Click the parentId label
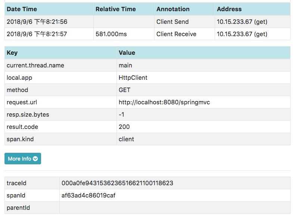 pos(18,208)
